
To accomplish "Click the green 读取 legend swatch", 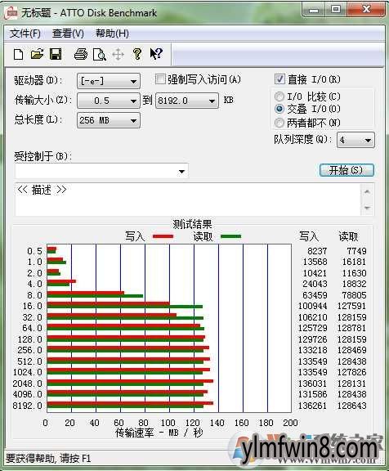I will tap(230, 236).
